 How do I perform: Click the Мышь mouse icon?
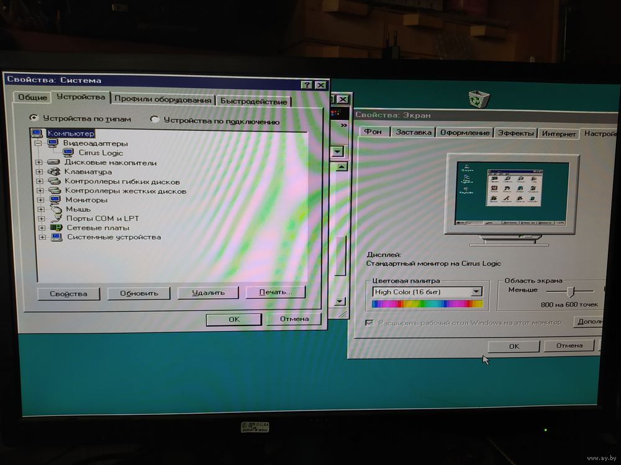pos(56,209)
